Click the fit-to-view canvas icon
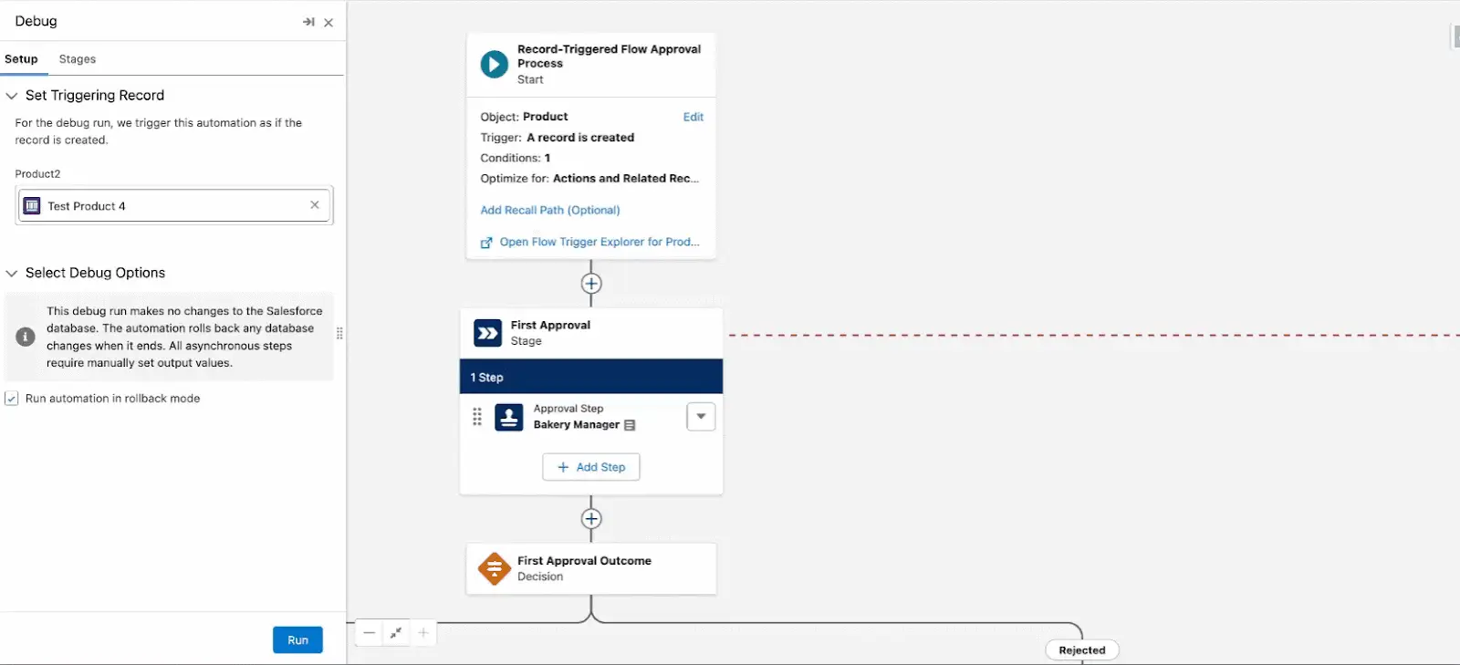The height and width of the screenshot is (665, 1460). [x=396, y=632]
